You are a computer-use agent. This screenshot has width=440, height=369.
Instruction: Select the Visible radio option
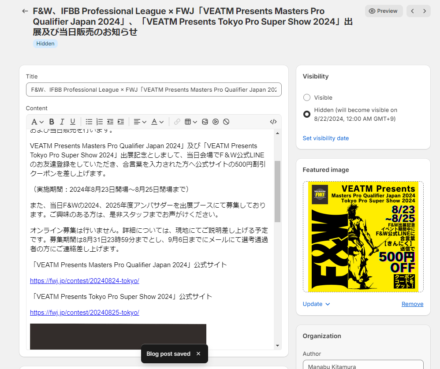(307, 98)
